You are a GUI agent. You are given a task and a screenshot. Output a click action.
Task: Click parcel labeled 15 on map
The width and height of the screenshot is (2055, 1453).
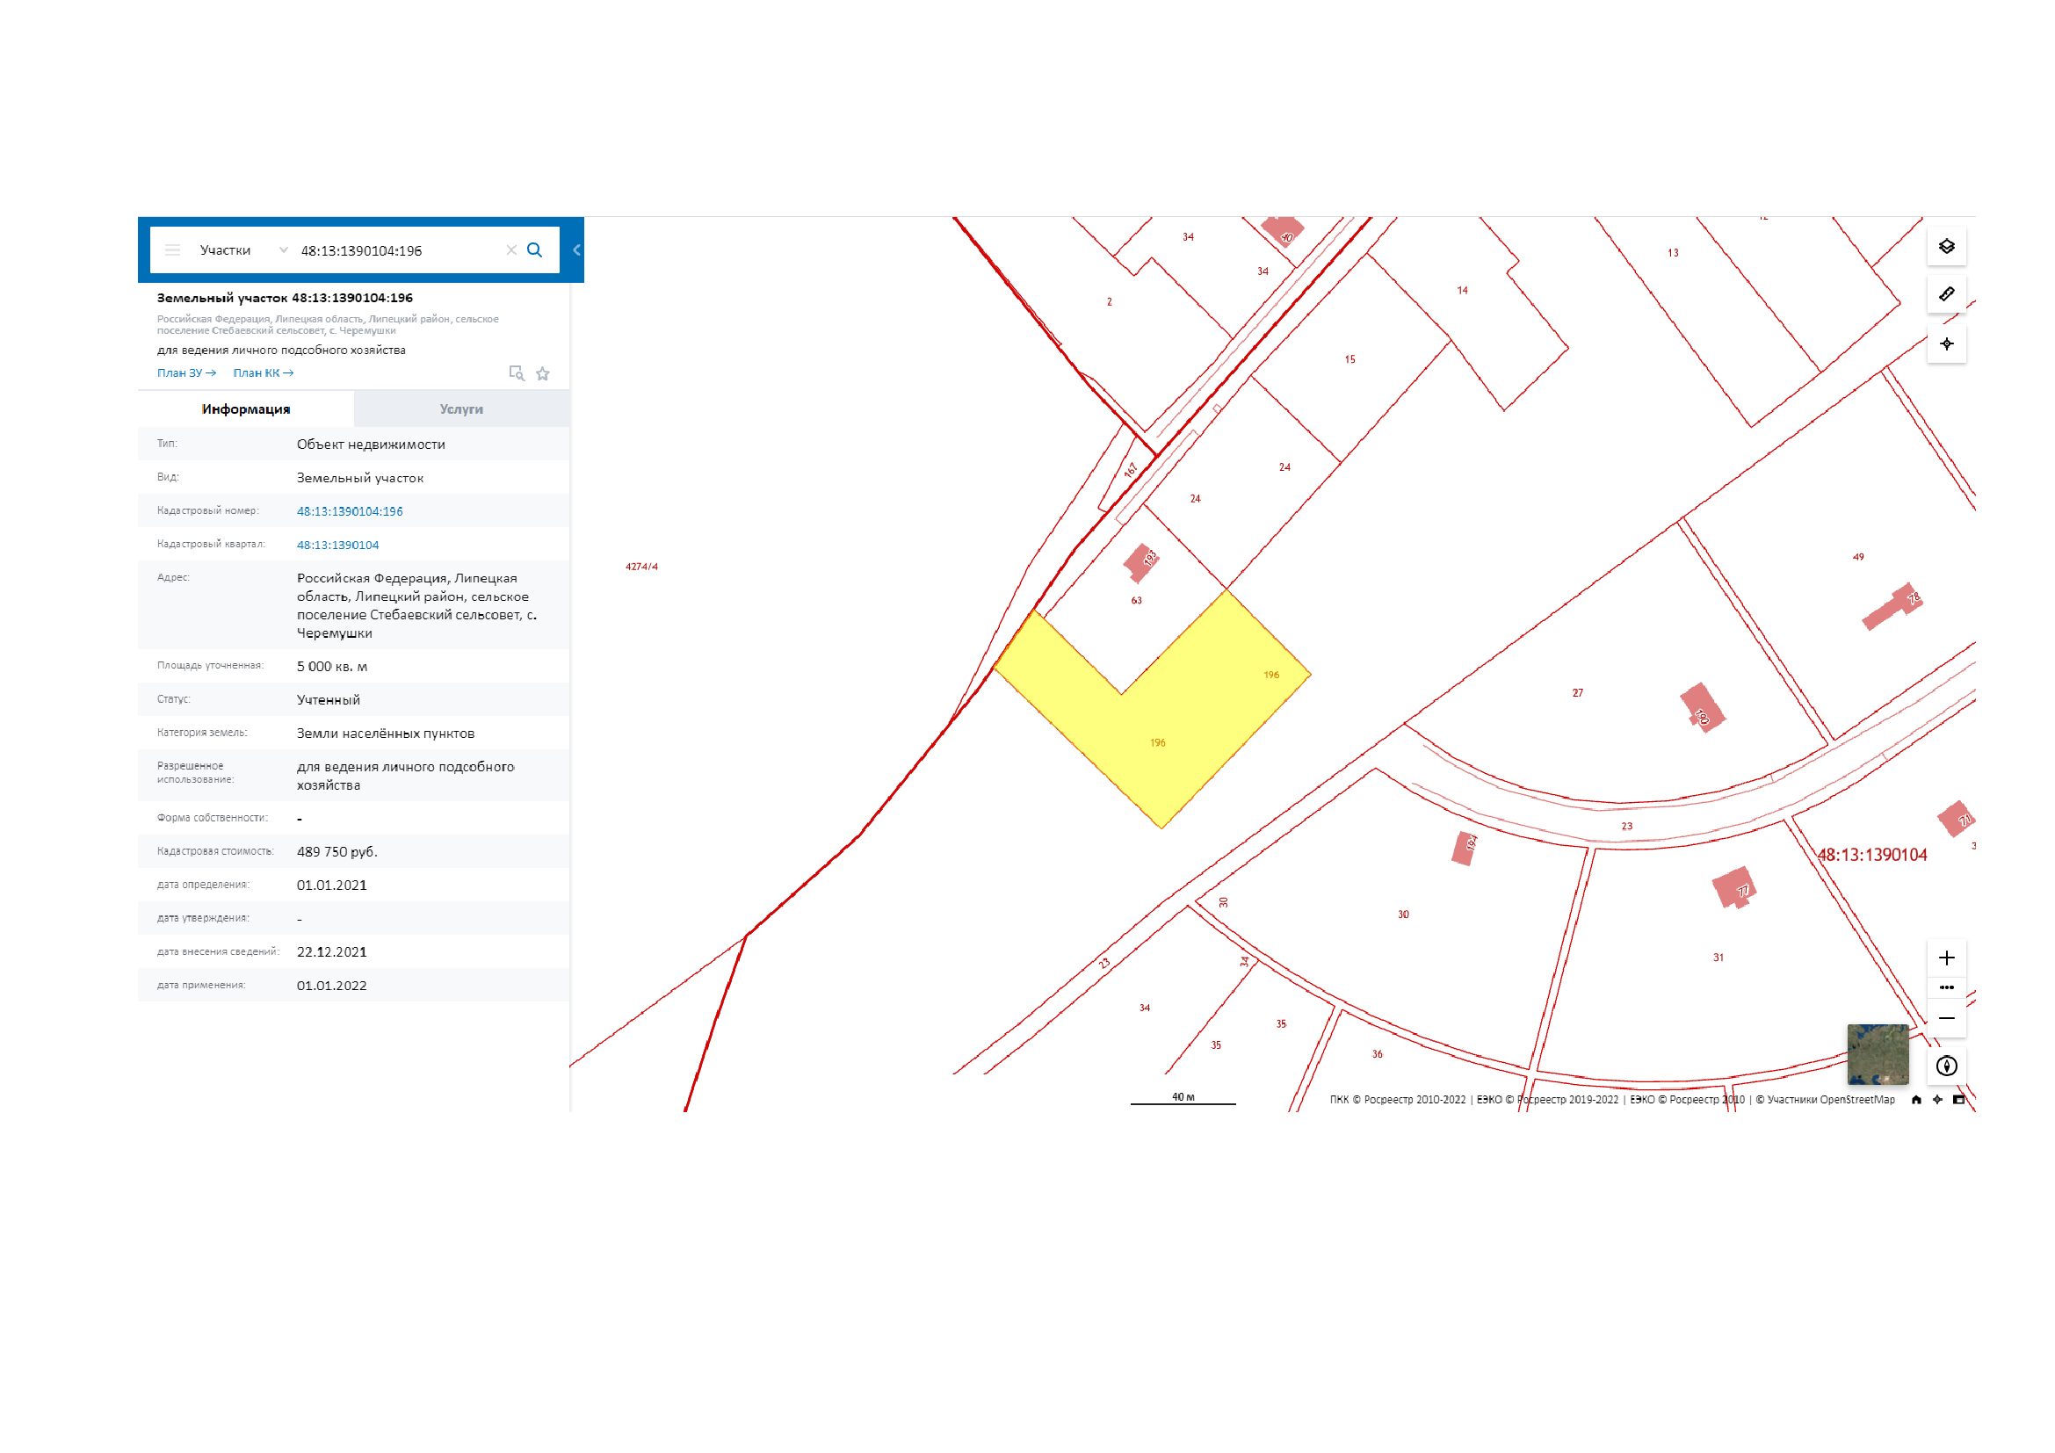click(1350, 359)
